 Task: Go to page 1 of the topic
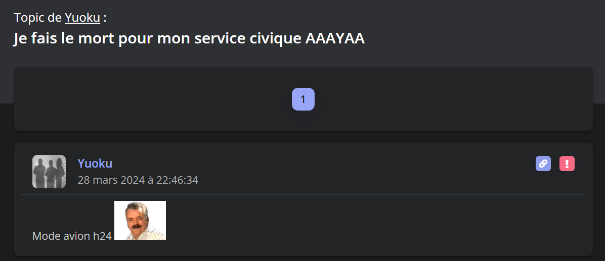point(303,99)
